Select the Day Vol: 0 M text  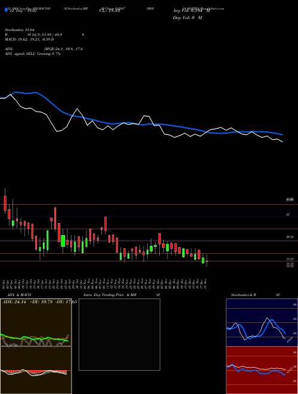187,18
